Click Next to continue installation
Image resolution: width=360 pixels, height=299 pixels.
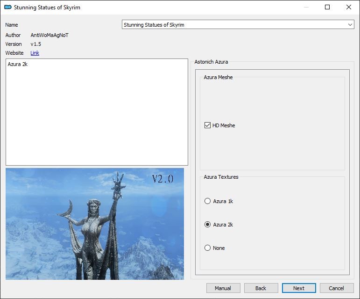tap(299, 288)
